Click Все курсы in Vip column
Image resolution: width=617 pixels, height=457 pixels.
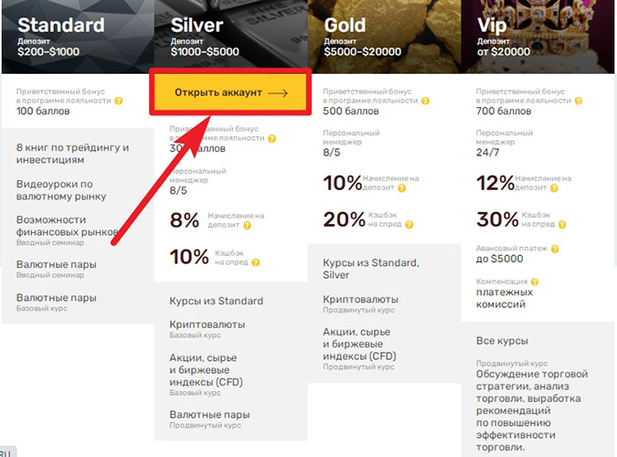click(x=502, y=341)
